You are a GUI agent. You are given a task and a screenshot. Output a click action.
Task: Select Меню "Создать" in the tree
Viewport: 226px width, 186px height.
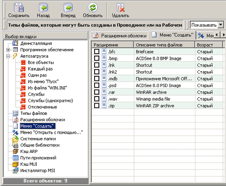[x=37, y=126]
